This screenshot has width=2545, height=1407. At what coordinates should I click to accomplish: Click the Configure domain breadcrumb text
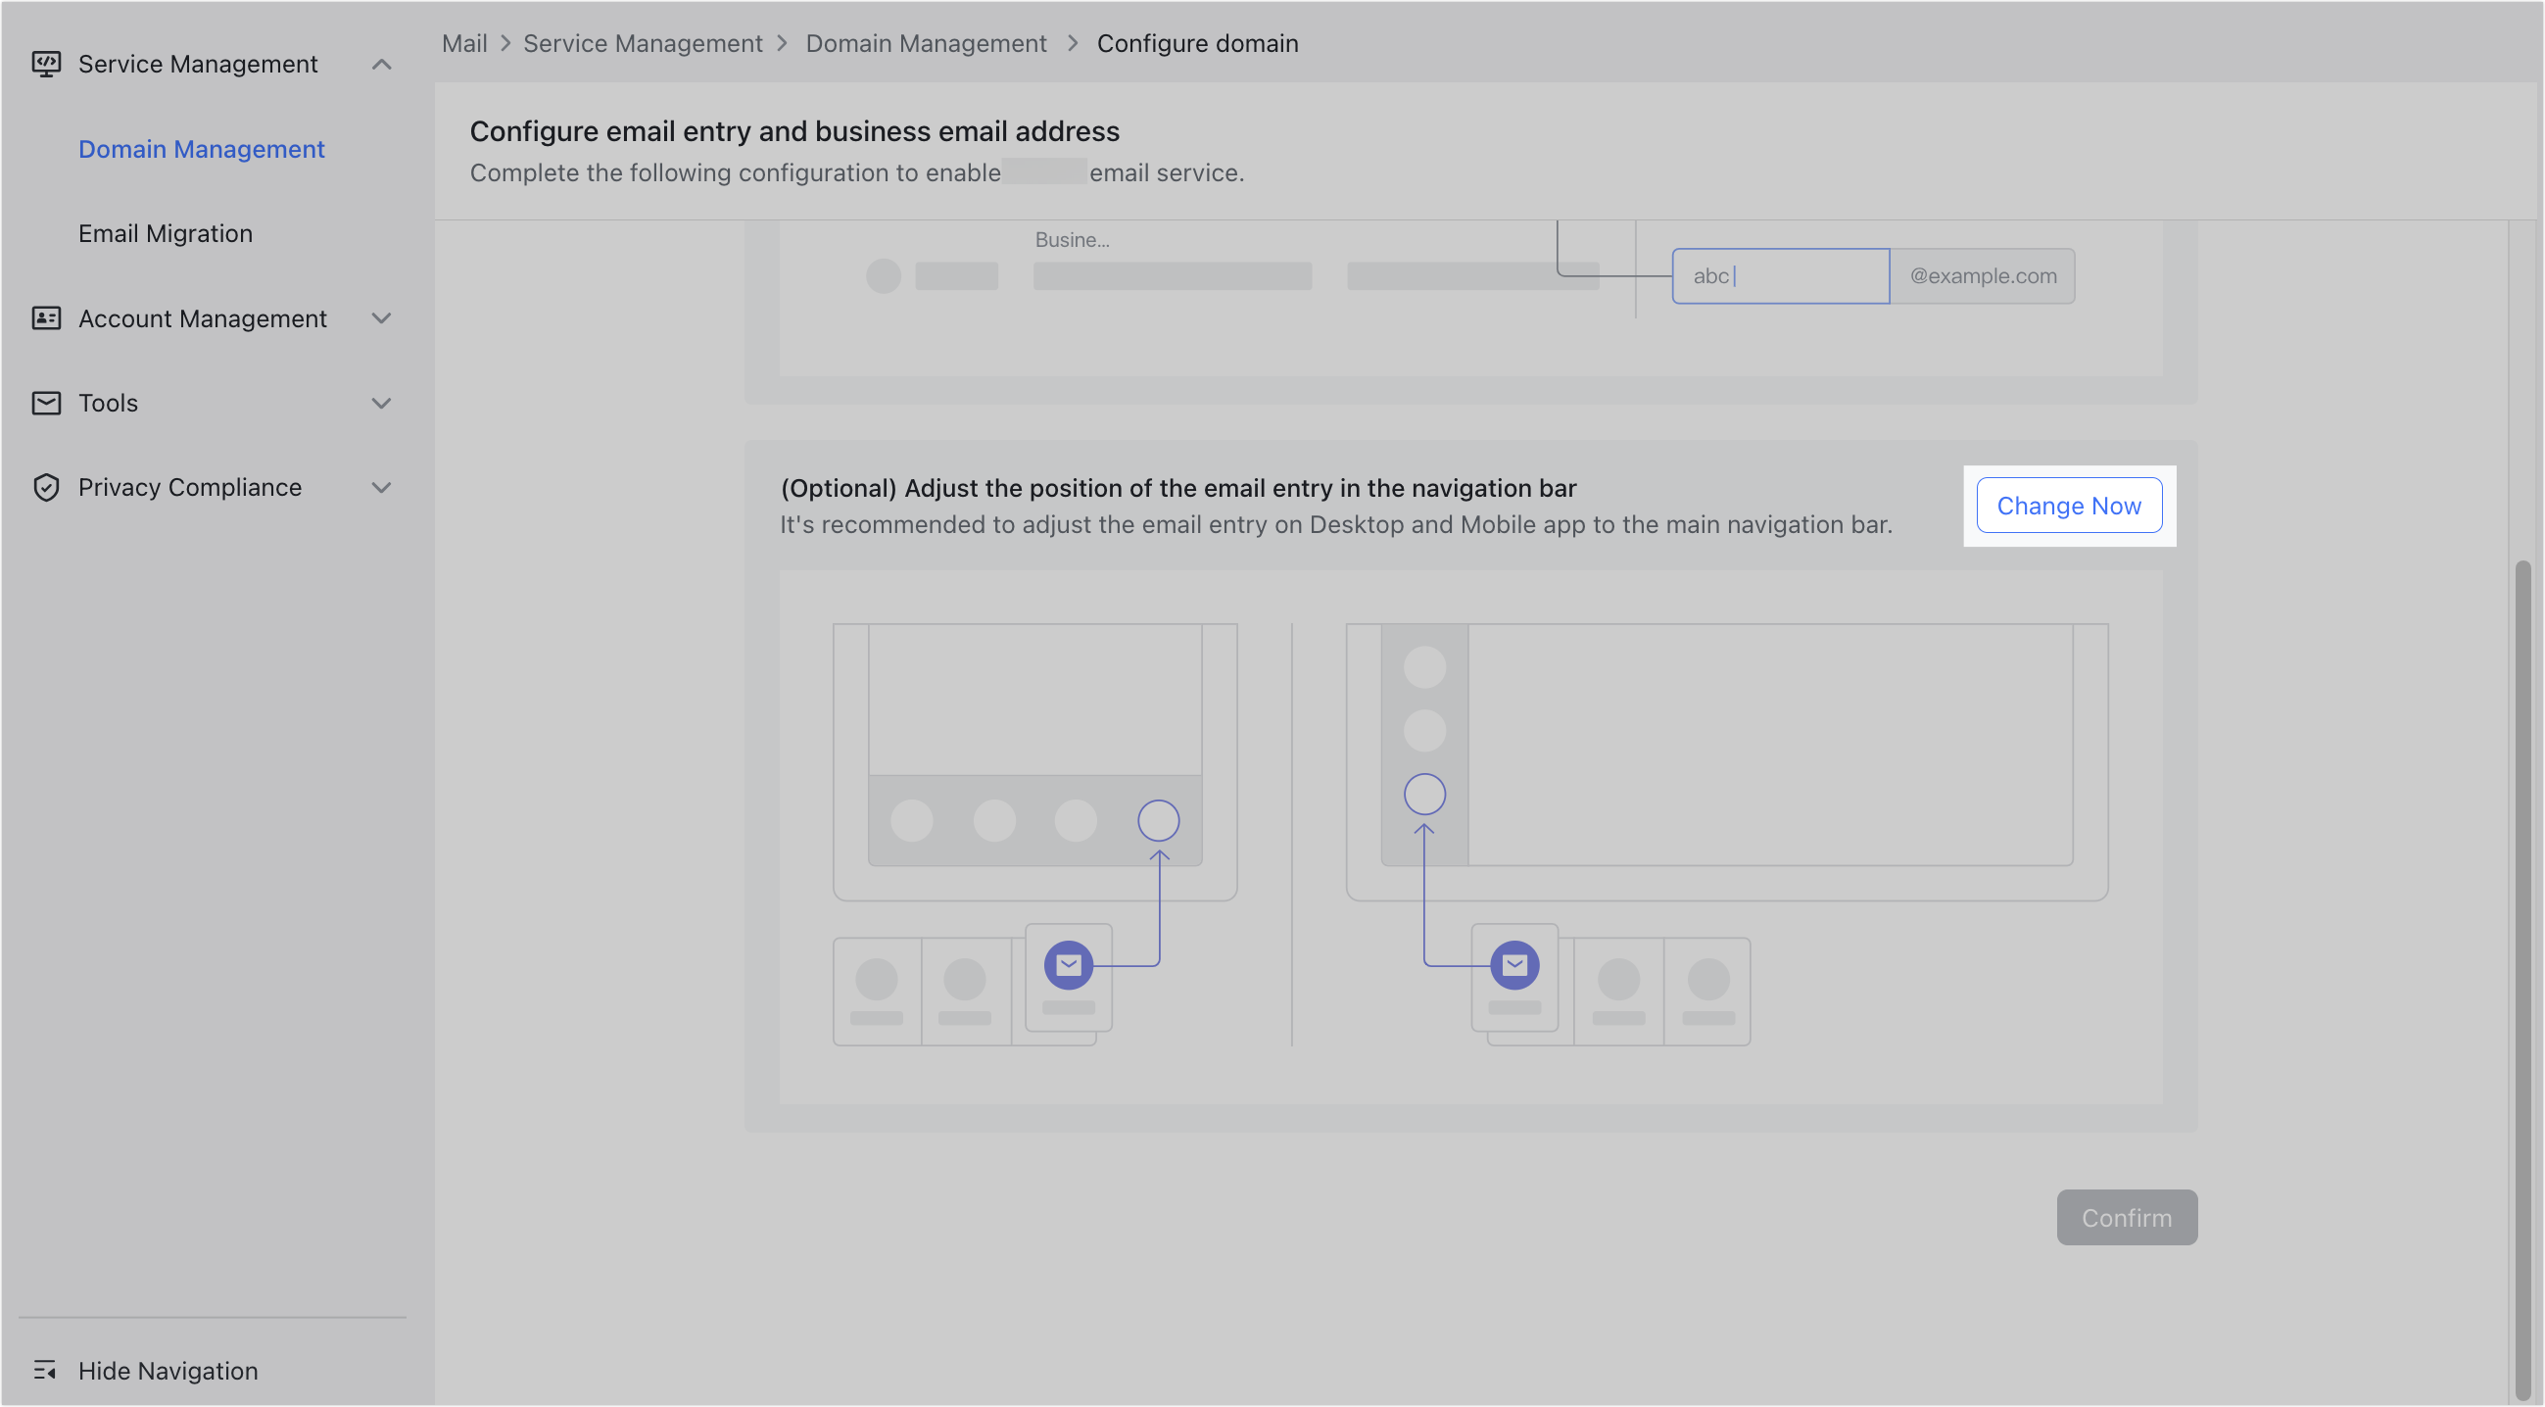pos(1197,43)
